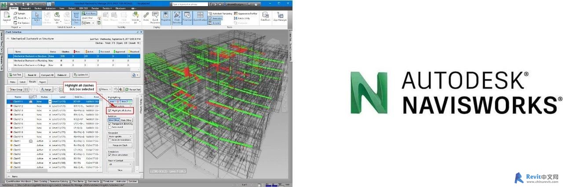
Task: Open the Quantification tool in ribbon
Action: coord(200,18)
